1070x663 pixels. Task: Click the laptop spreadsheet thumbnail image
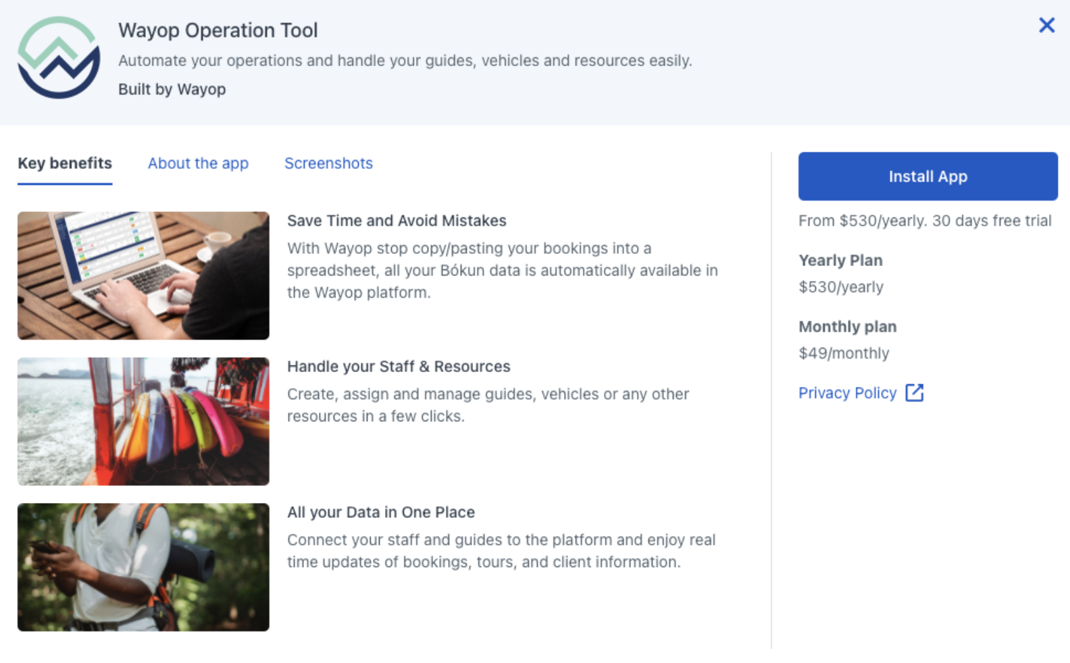[143, 275]
